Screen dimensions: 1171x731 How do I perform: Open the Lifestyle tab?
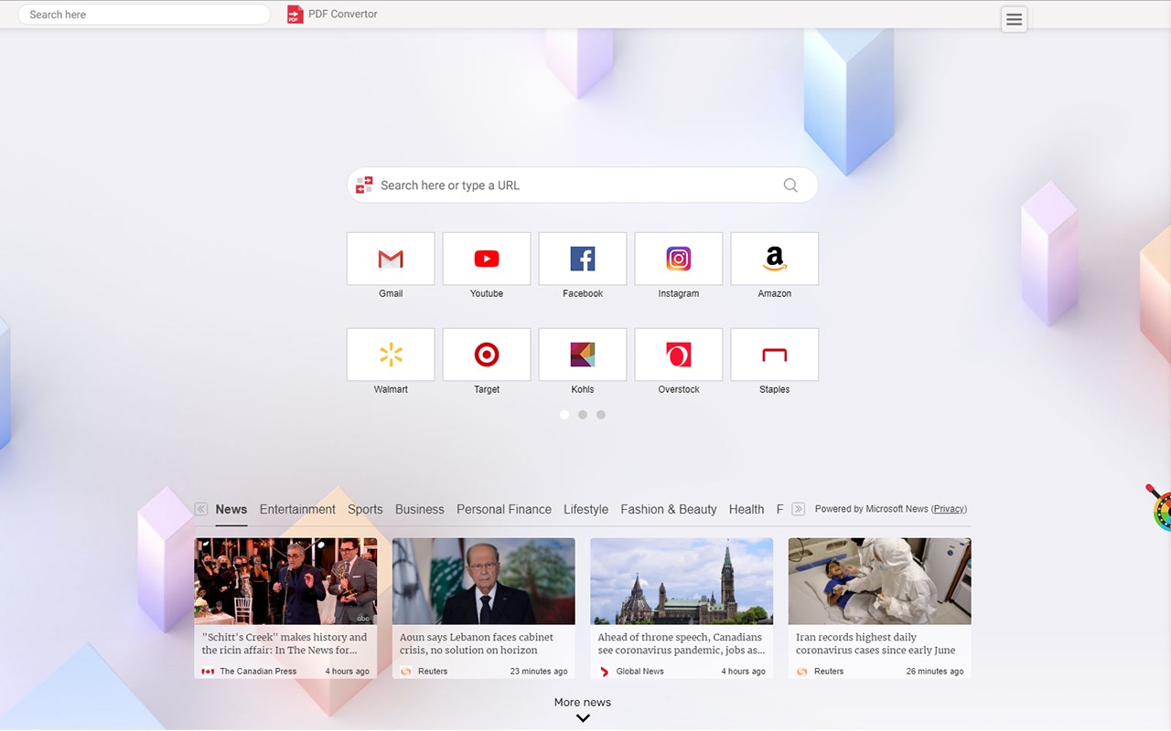(x=585, y=509)
